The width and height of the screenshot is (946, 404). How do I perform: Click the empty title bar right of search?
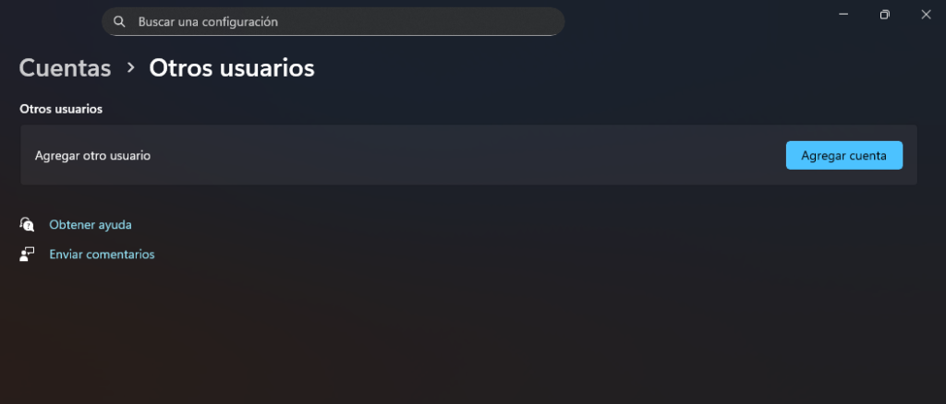(x=693, y=18)
